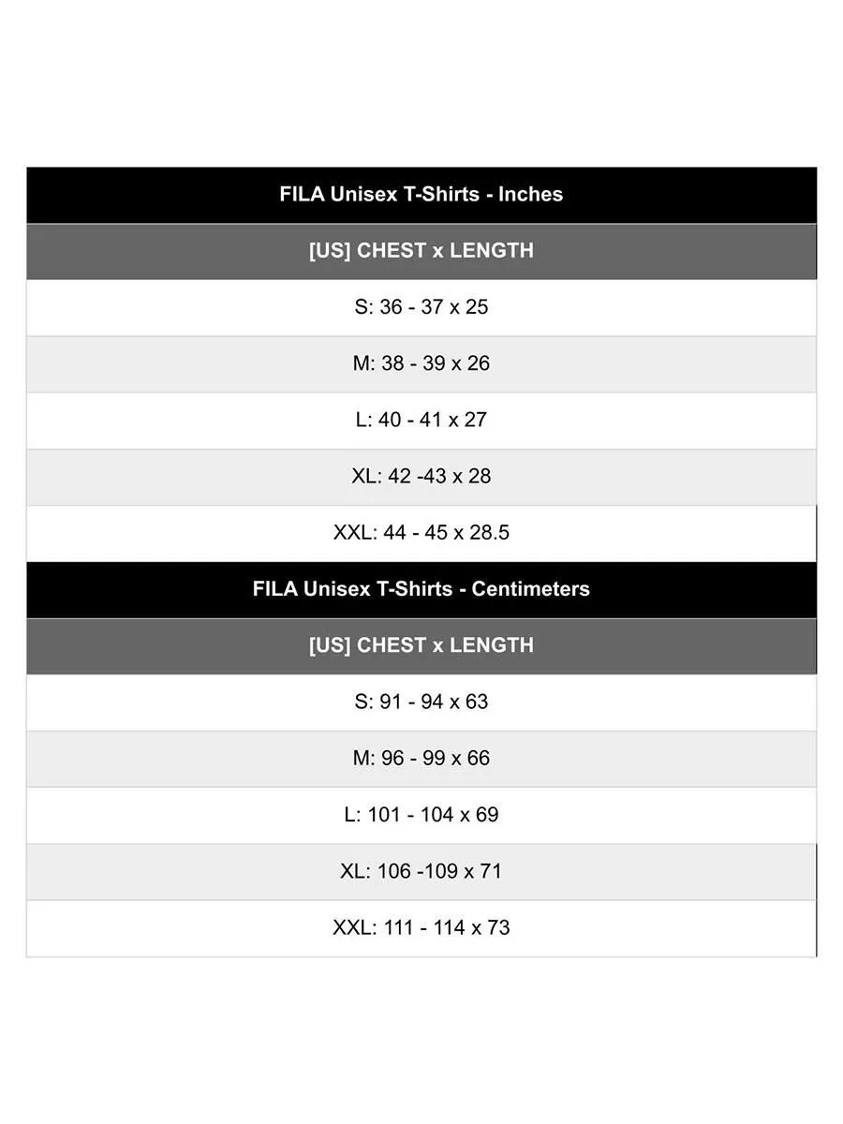Select the M: 96 - 99 x 66 row

(421, 758)
